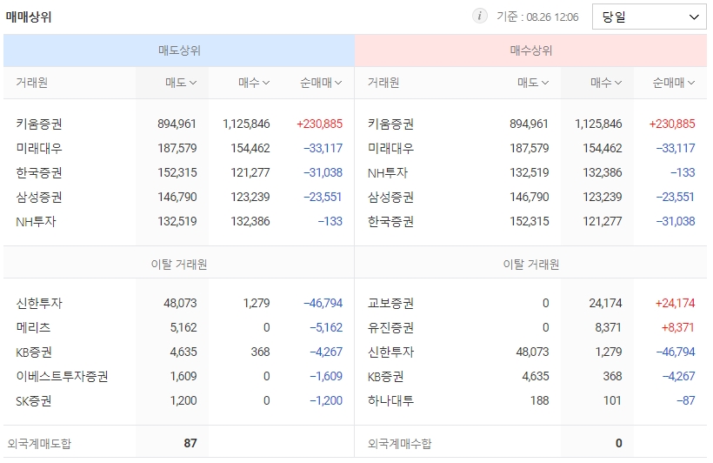Click 미래대우 in the 매수상위 list
Viewport: 713px width, 463px height.
390,149
